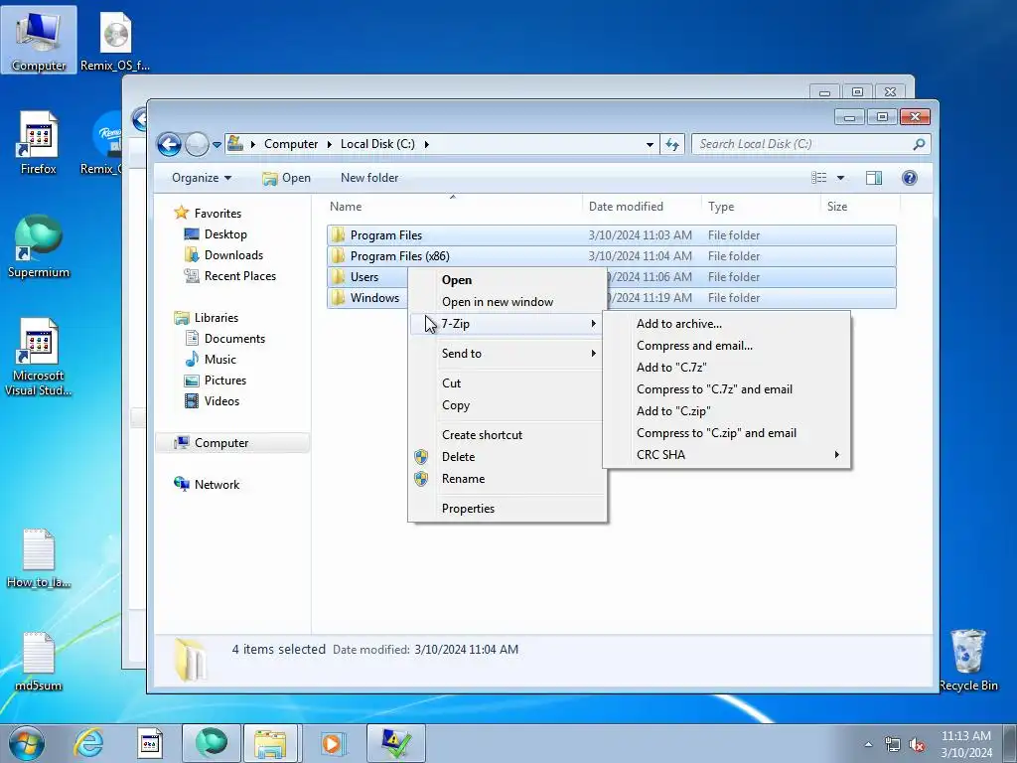This screenshot has height=763, width=1017.
Task: Click the Supermium taskbar icon
Action: 211,743
